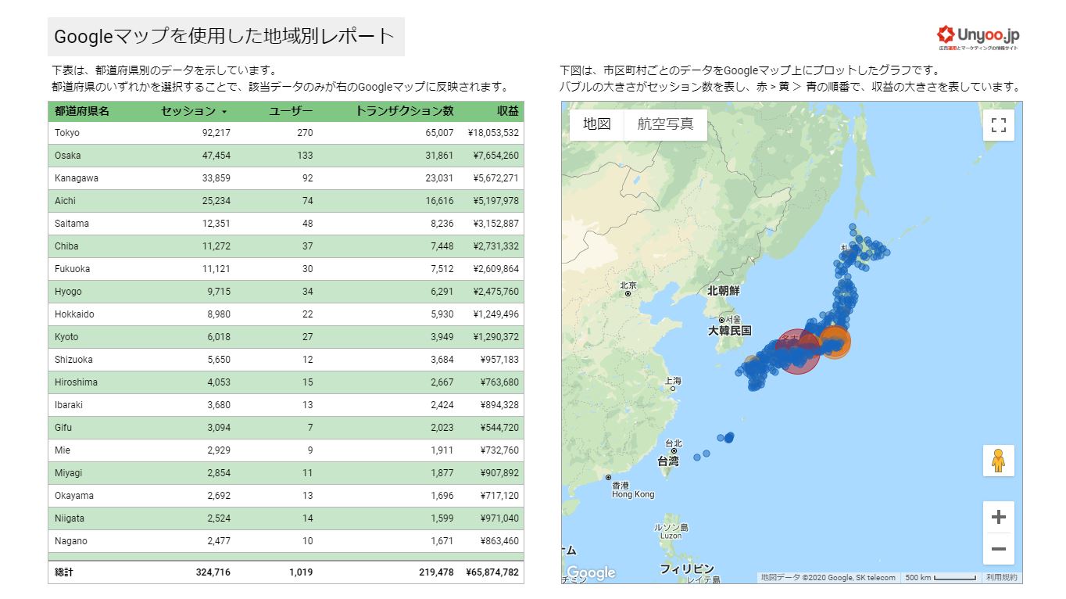Click the 北朝鮮 label on the map

pyautogui.click(x=723, y=291)
